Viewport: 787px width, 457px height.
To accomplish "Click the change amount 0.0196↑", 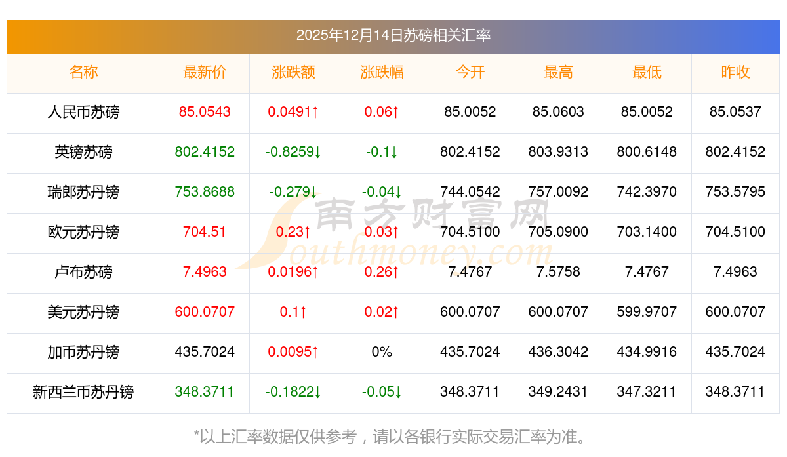I will click(293, 272).
